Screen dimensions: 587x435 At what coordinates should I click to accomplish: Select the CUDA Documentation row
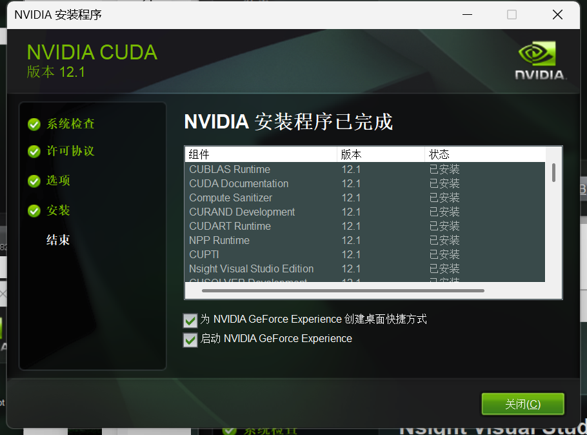[365, 183]
